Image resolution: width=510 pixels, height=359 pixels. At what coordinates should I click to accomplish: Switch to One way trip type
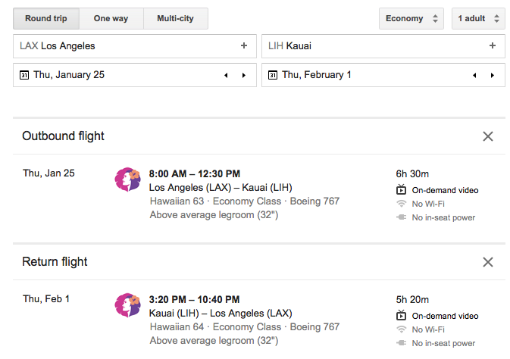[111, 18]
